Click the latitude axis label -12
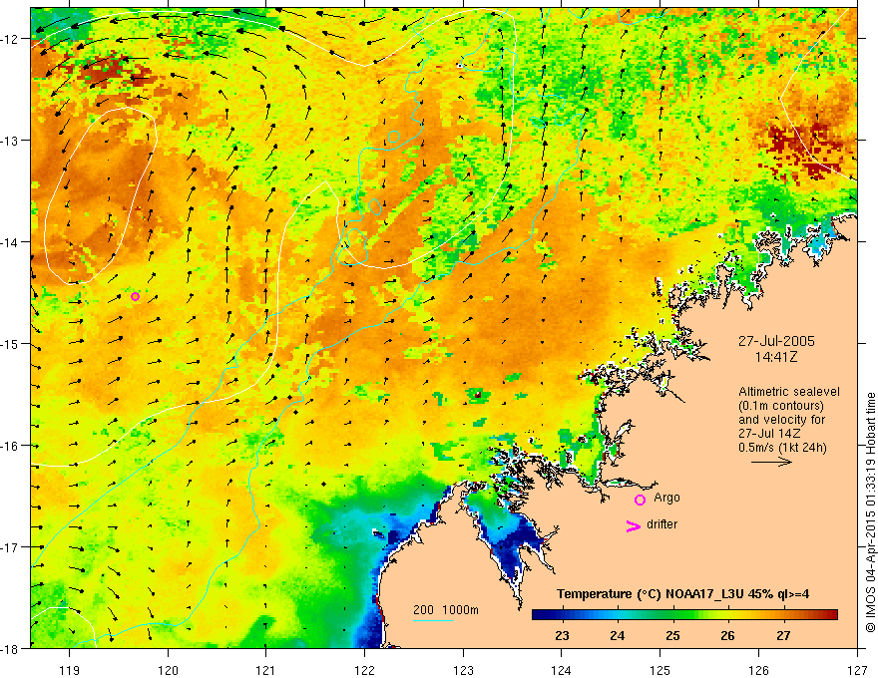The image size is (878, 678). pyautogui.click(x=11, y=39)
